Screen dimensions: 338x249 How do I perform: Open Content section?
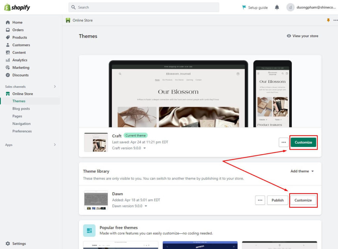pos(19,53)
